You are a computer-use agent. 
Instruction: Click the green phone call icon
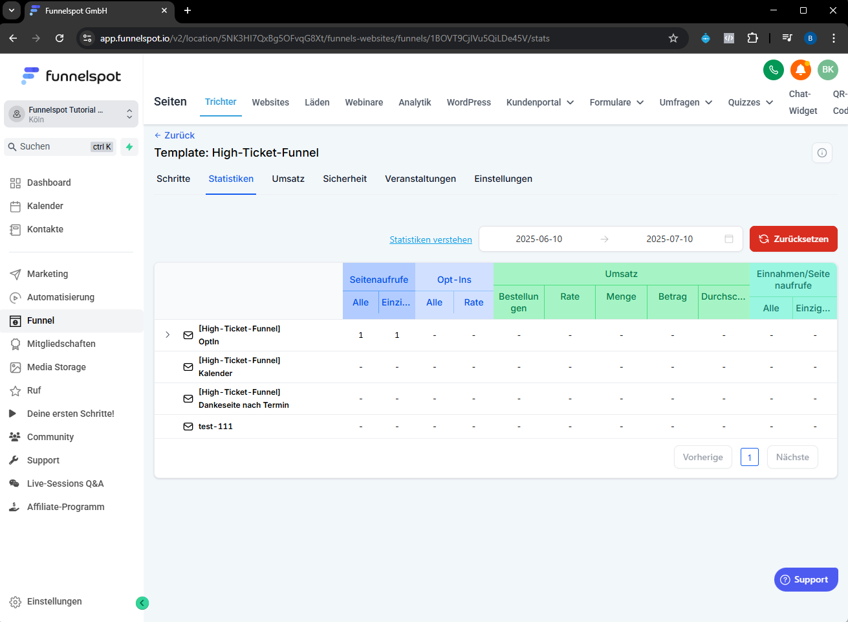[x=773, y=70]
